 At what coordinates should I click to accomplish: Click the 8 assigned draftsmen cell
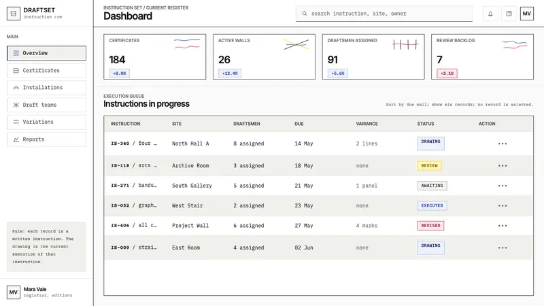(x=248, y=143)
